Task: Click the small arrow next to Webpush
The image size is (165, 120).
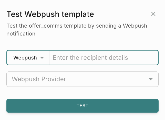Action: click(x=42, y=58)
